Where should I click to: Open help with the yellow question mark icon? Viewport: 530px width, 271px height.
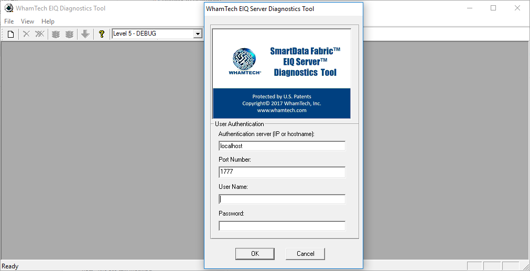point(101,34)
